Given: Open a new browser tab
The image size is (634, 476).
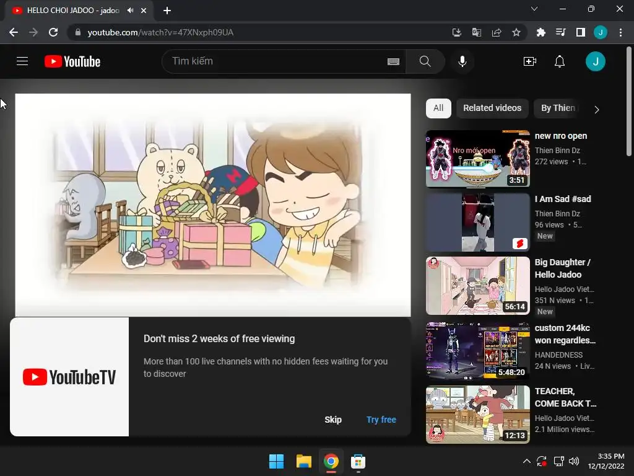Looking at the screenshot, I should click(167, 11).
